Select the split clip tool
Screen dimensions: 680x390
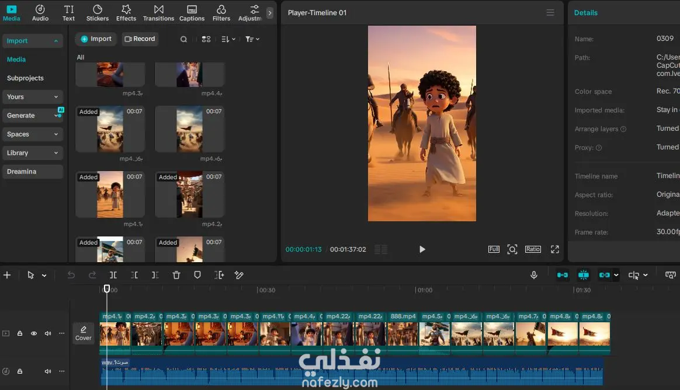[113, 275]
